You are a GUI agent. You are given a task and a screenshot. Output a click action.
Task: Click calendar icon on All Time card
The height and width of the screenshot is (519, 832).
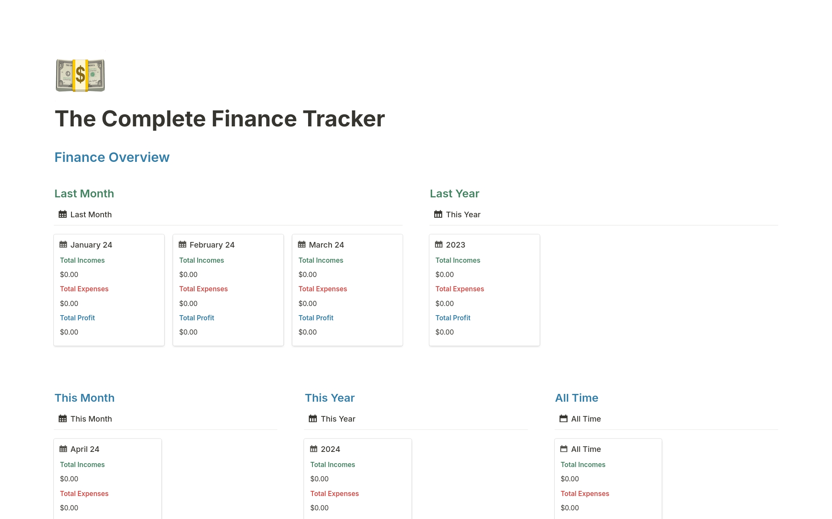pos(564,449)
